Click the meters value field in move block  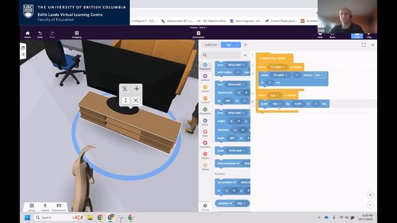point(297,75)
